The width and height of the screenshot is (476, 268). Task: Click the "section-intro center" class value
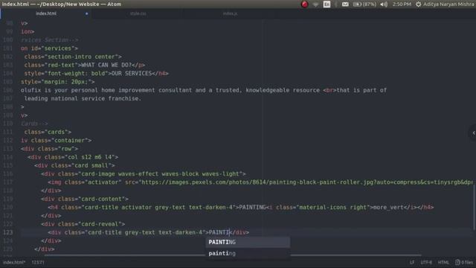pyautogui.click(x=81, y=57)
